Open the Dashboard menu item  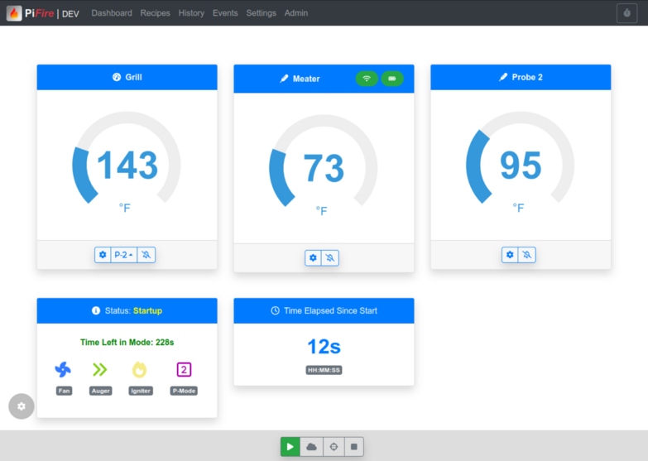[x=112, y=13]
